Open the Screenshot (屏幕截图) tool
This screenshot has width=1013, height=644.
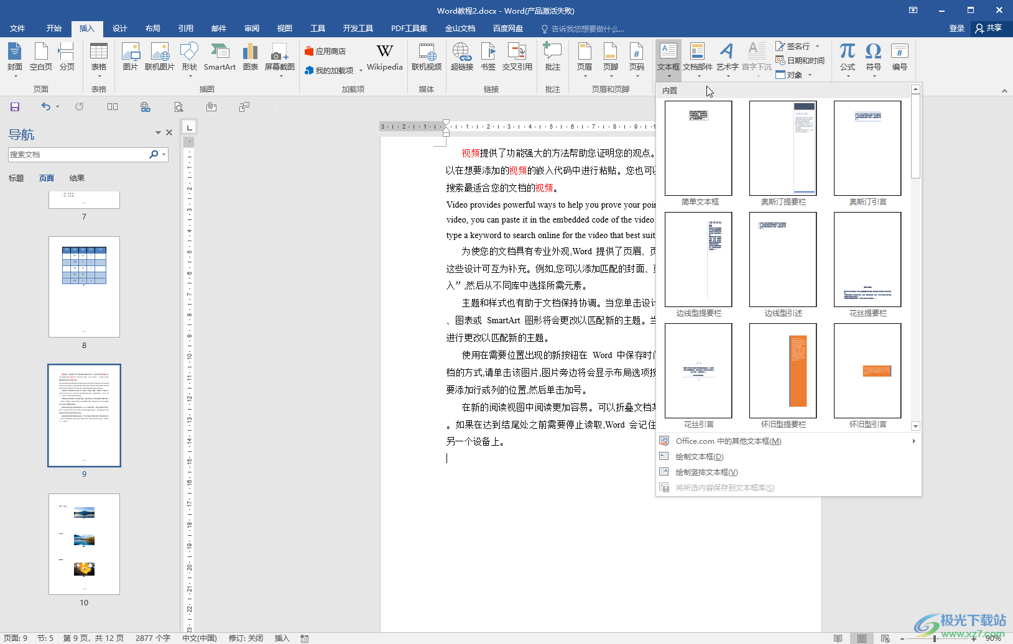(280, 60)
